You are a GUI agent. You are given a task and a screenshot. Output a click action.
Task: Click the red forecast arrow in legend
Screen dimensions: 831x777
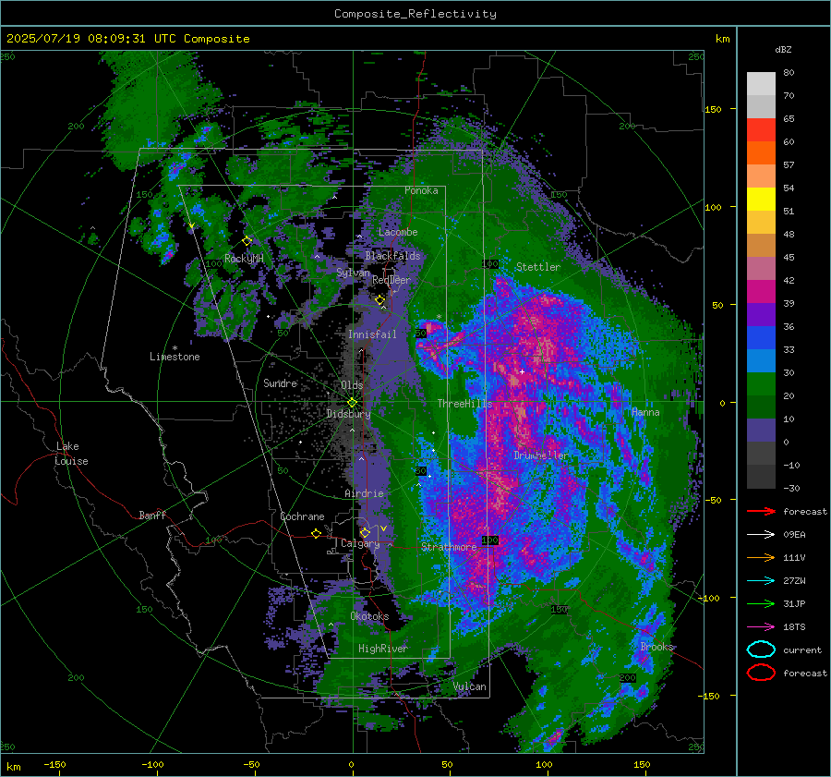tap(761, 511)
